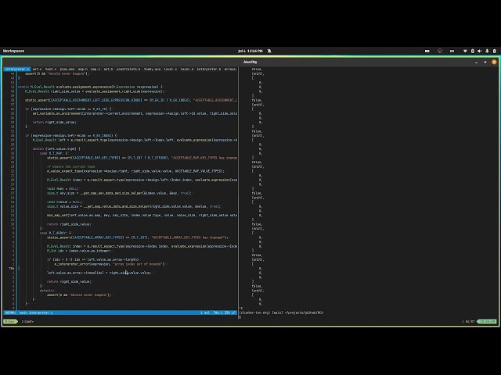The image size is (501, 375).
Task: Open the tiling layout tray icon
Action: (427, 51)
